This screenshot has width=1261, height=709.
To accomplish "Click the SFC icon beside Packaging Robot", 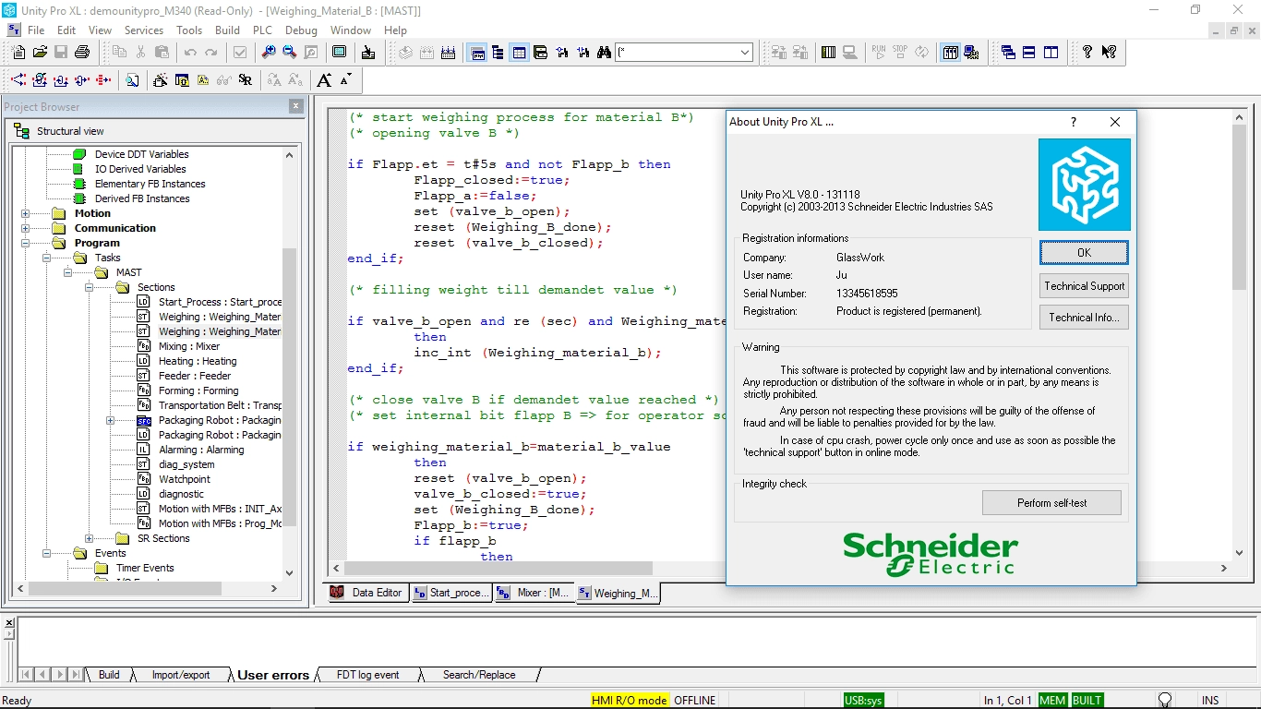I will coord(143,420).
